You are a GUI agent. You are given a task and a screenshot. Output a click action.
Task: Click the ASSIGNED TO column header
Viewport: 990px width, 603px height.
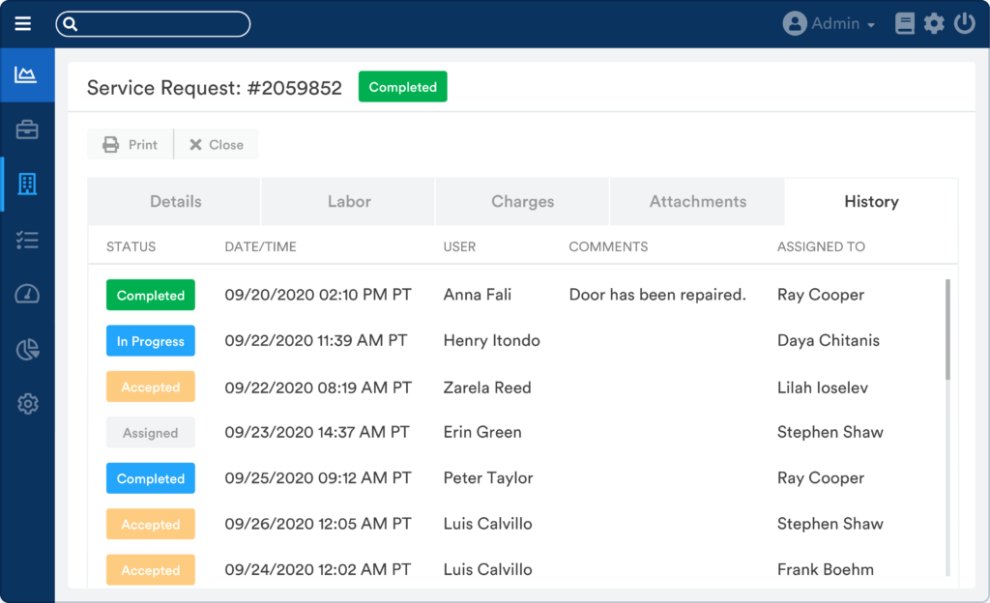tap(821, 246)
